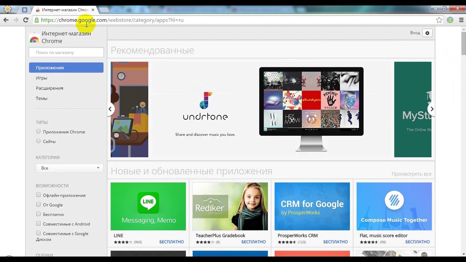Click Share and discover music you love
The image size is (466, 262).
pyautogui.click(x=205, y=135)
